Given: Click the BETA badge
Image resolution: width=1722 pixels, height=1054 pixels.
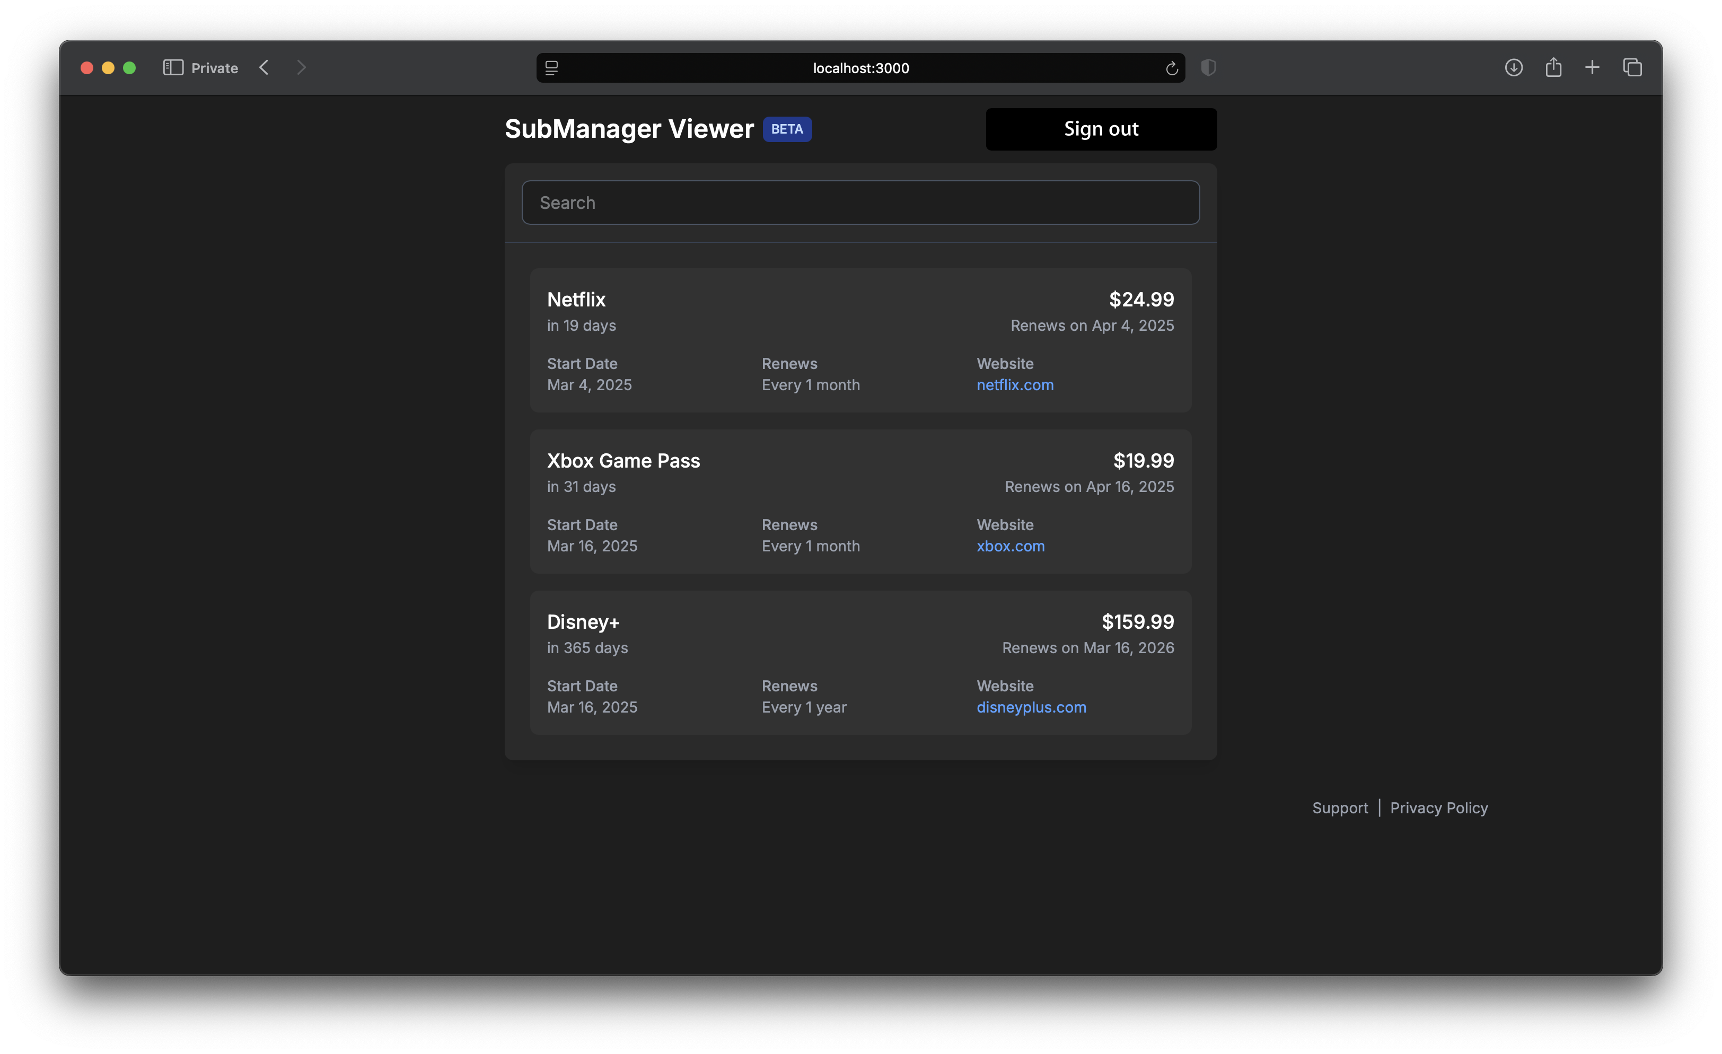Looking at the screenshot, I should pyautogui.click(x=787, y=129).
